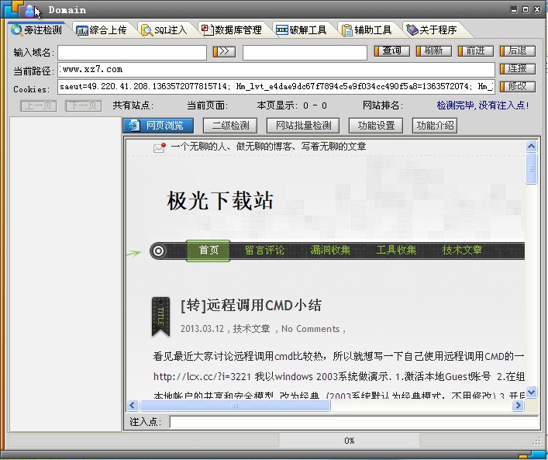Open the 旁注检测 tab
548x460 pixels.
pos(37,30)
